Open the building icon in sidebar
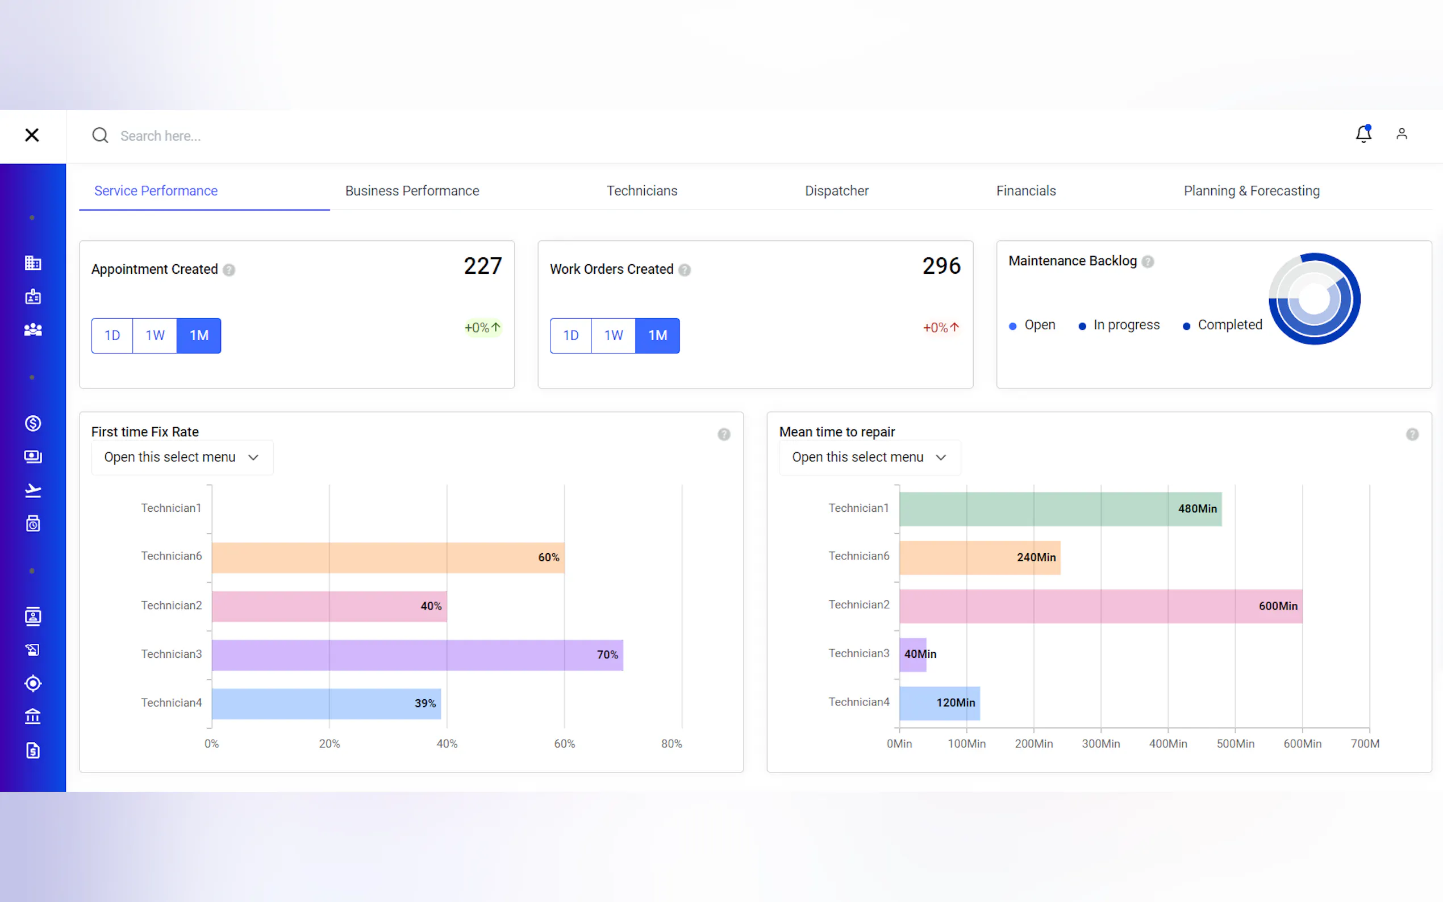 point(33,263)
